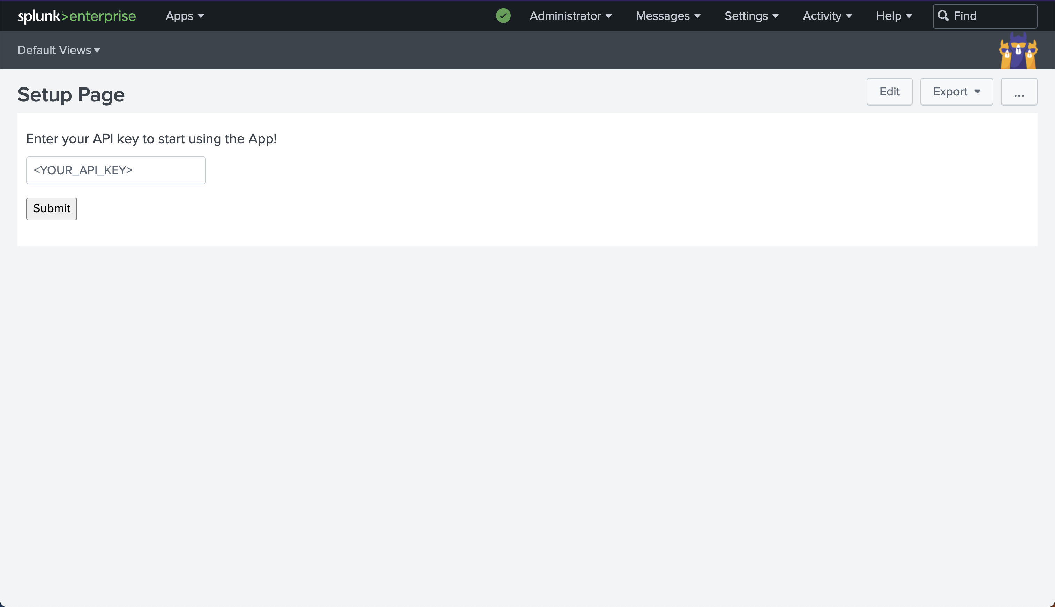This screenshot has height=607, width=1055.
Task: Click the caret beside Default Views
Action: [97, 50]
